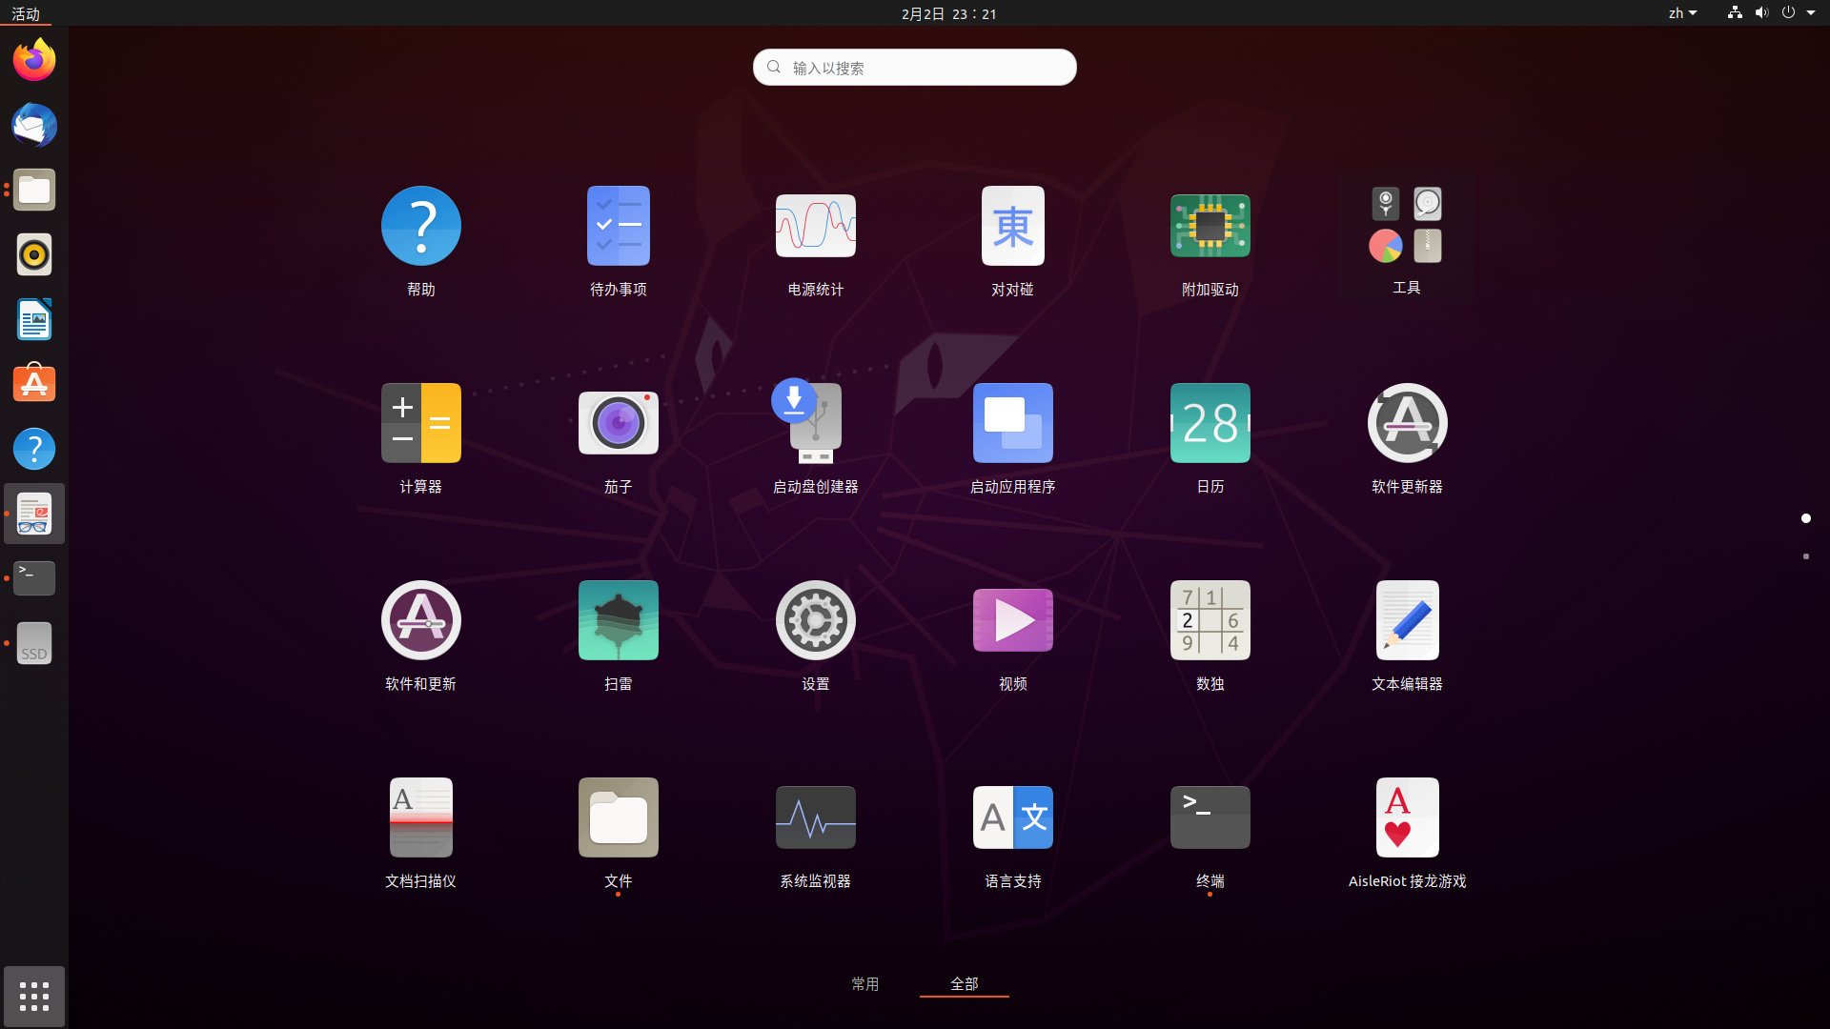Switch to the 常用 frequent tab
The width and height of the screenshot is (1830, 1029).
point(864,983)
